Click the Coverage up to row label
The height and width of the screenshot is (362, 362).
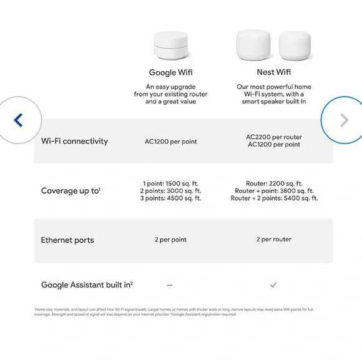pos(71,191)
